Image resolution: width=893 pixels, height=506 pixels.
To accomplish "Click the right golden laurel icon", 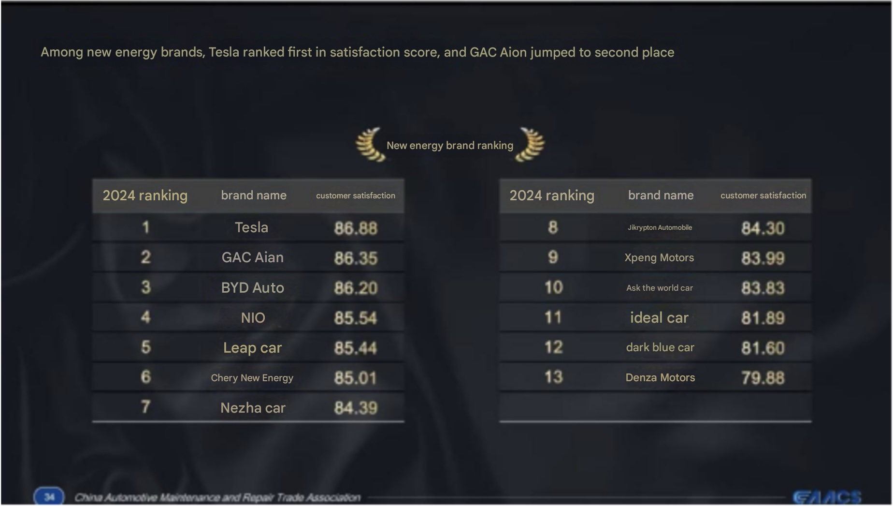I will pyautogui.click(x=530, y=145).
